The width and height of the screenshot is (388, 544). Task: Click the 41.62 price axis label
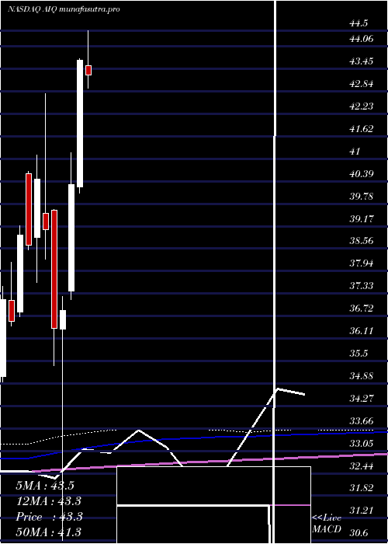click(x=362, y=129)
